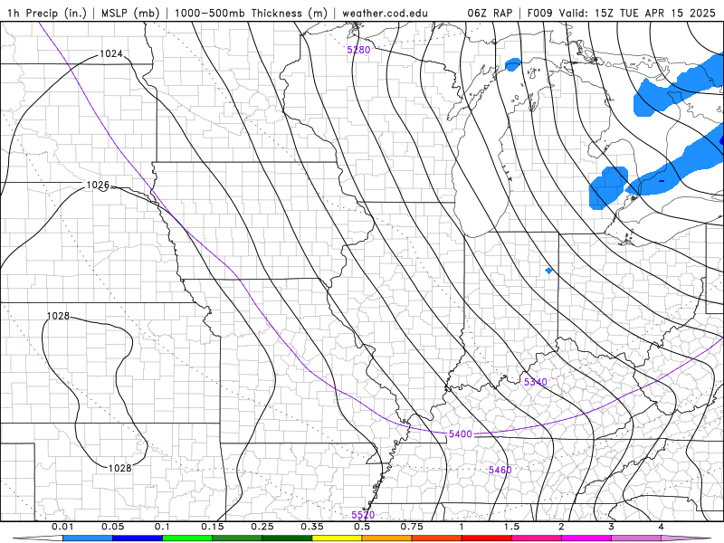724x543 pixels.
Task: Click the purple 5280 thickness label
Action: click(358, 50)
